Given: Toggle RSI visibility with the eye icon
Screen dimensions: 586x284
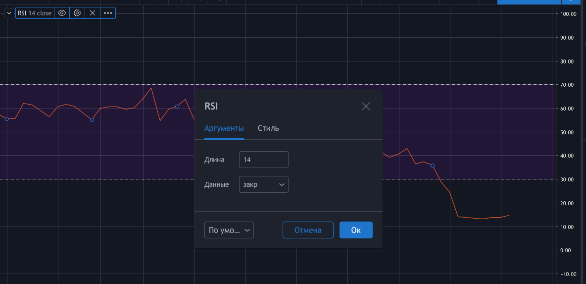Looking at the screenshot, I should [x=62, y=13].
